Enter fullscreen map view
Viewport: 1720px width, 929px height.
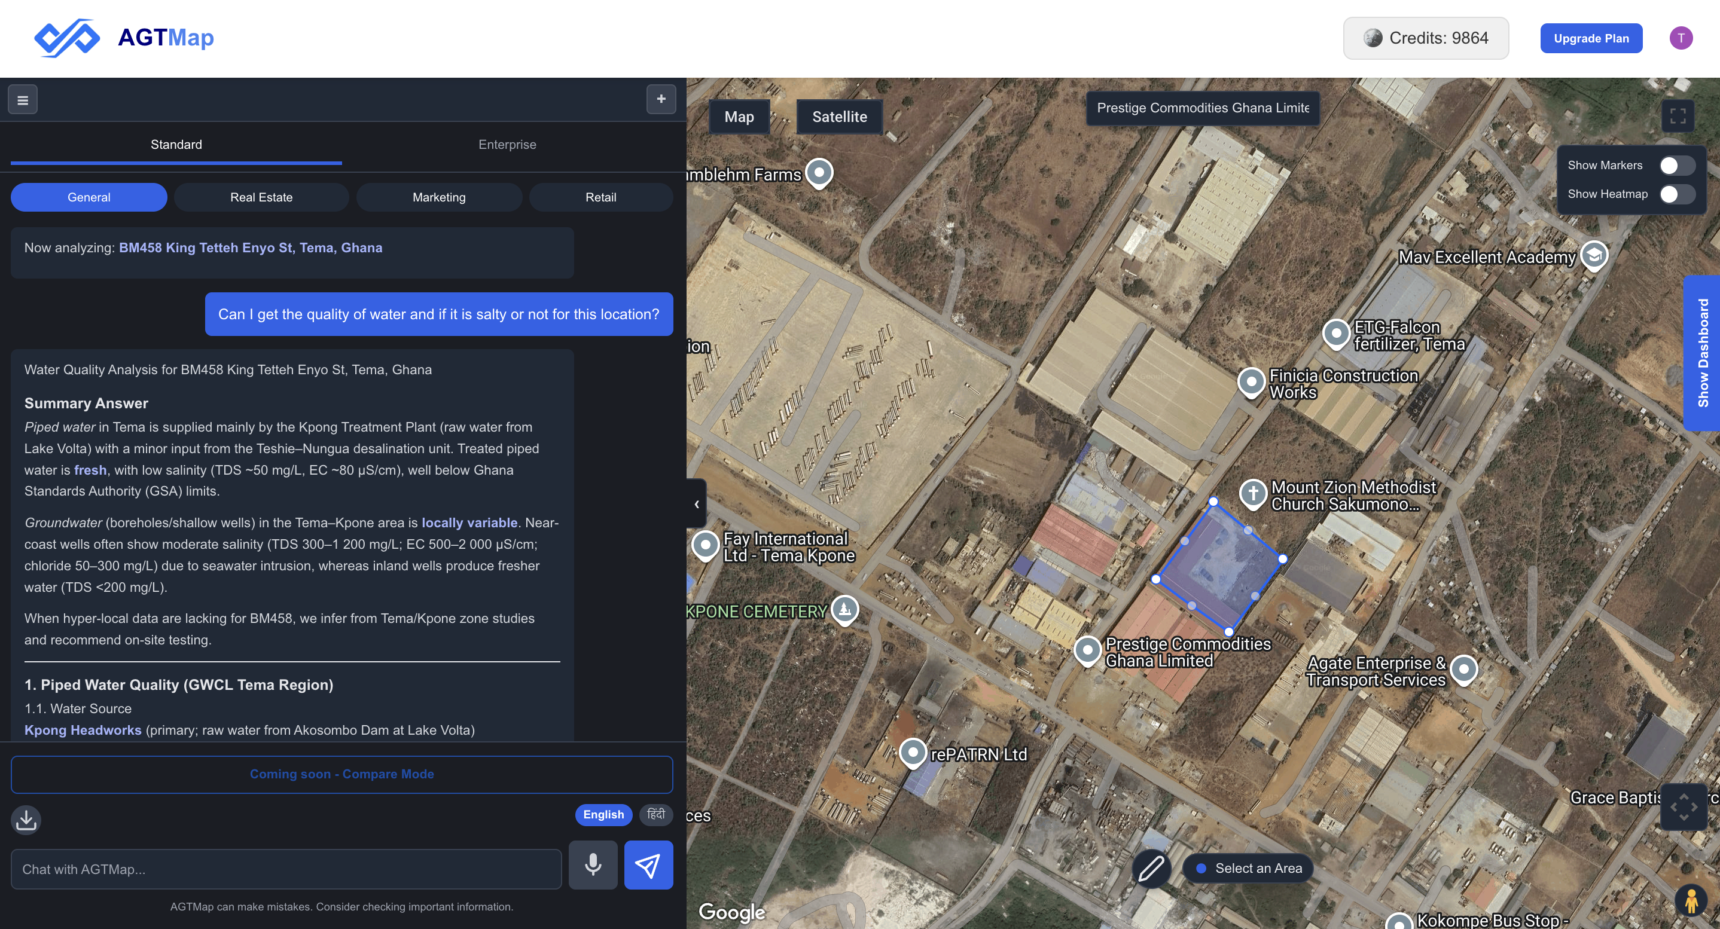coord(1679,115)
